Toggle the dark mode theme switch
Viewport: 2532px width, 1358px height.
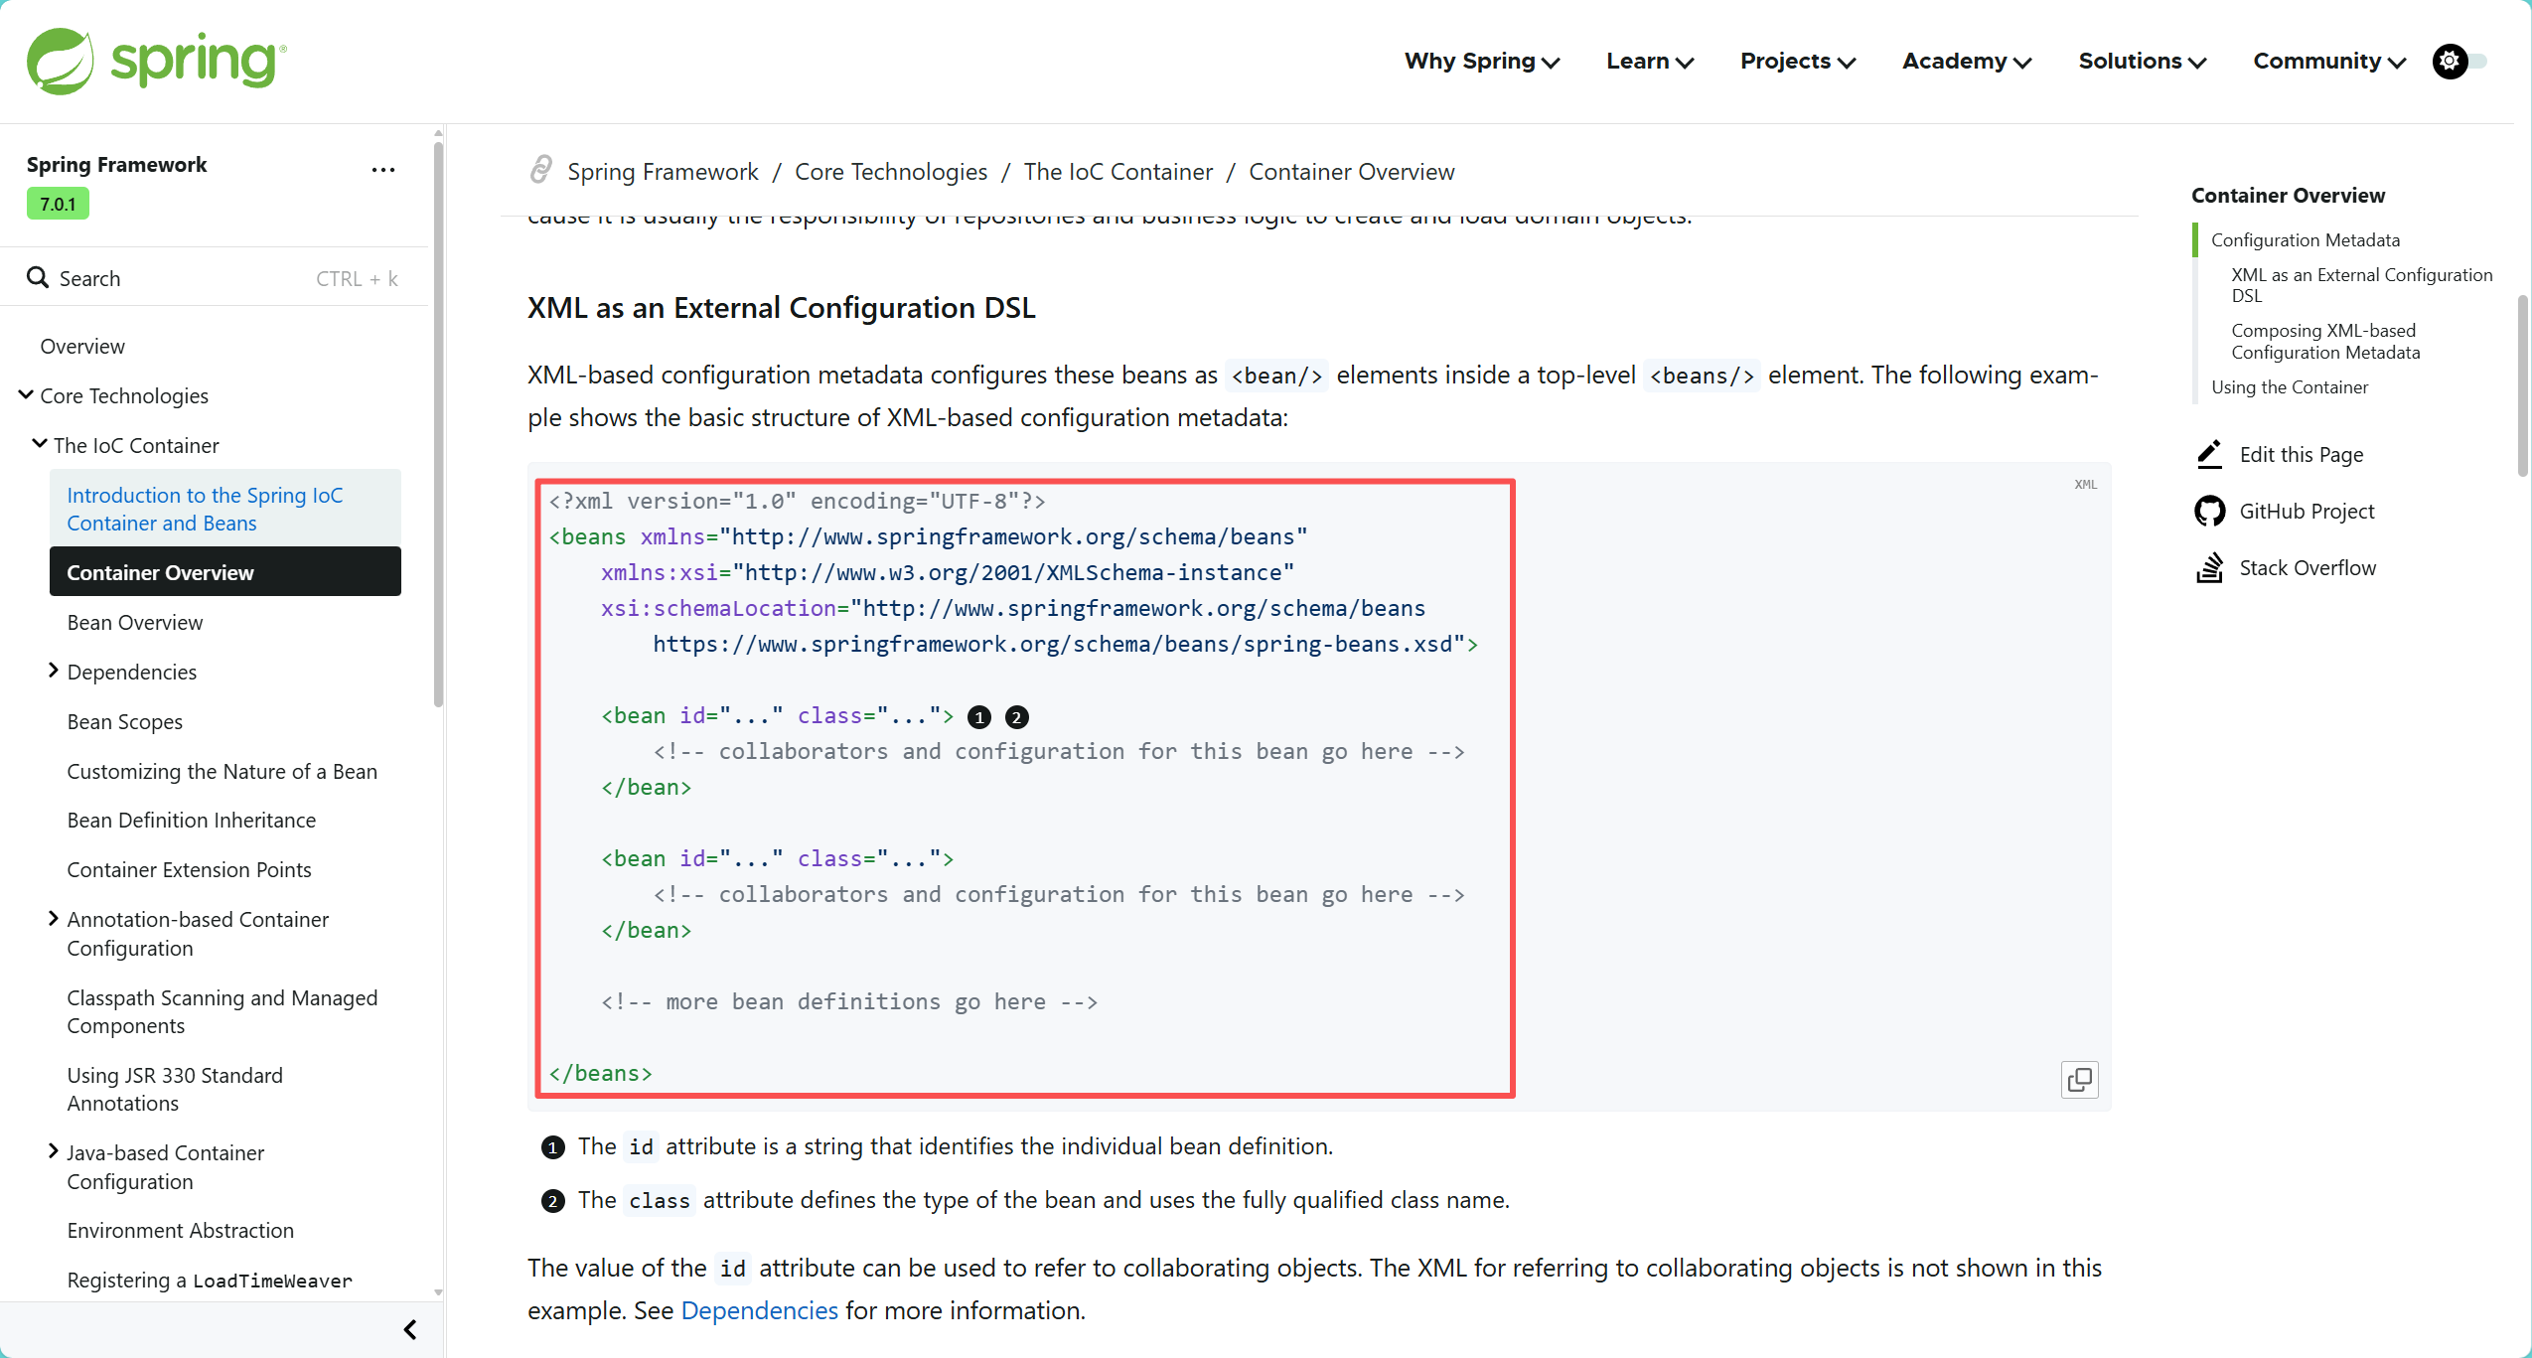(2459, 62)
